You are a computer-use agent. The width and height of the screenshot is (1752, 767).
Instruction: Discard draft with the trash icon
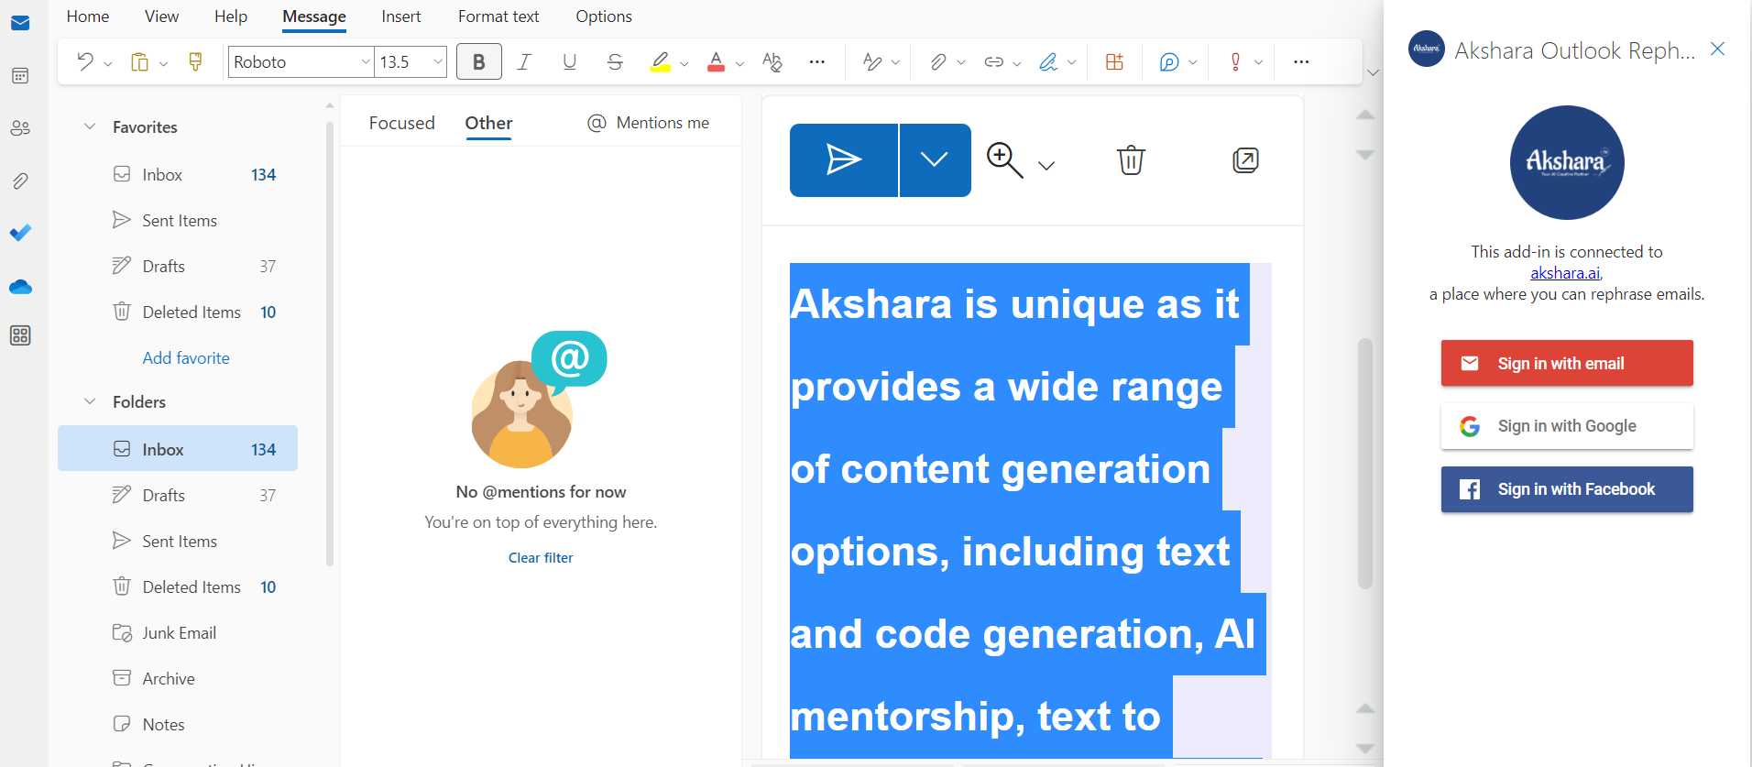tap(1131, 160)
